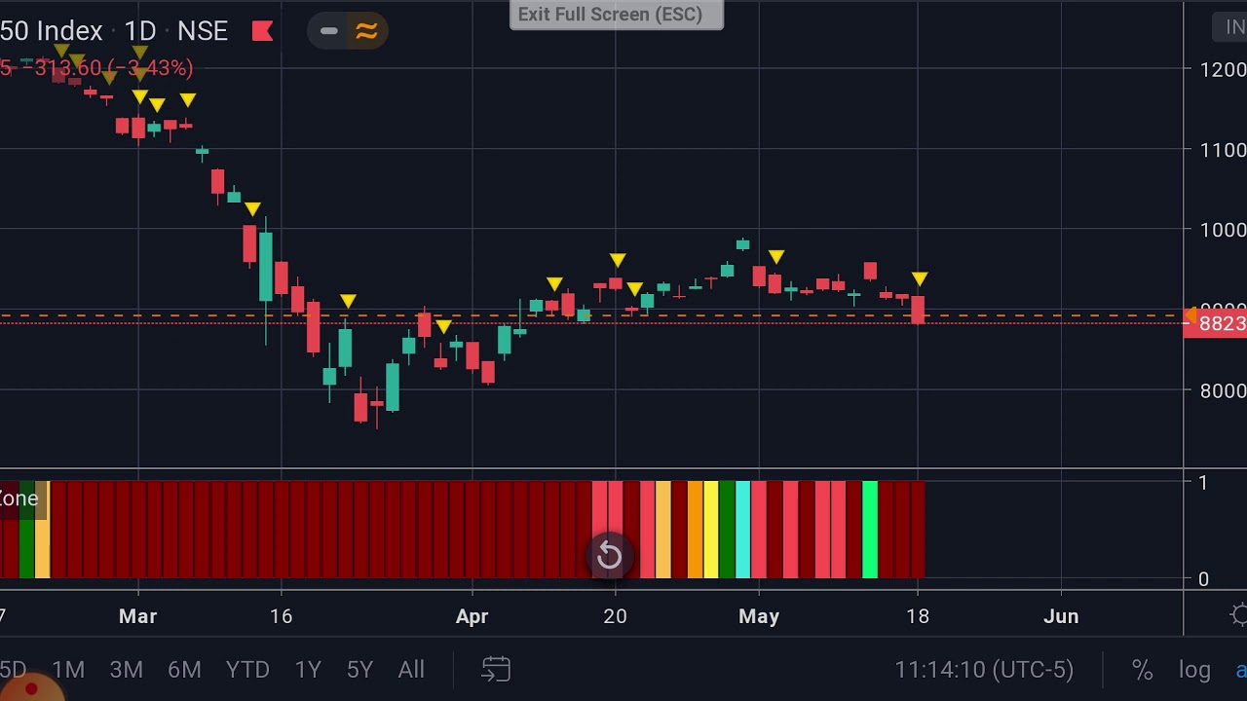Viewport: 1247px width, 701px height.
Task: Show All available data range
Action: [x=411, y=670]
